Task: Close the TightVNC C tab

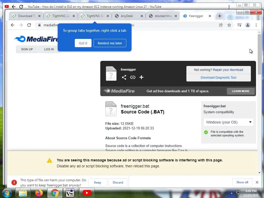Action: [108, 16]
